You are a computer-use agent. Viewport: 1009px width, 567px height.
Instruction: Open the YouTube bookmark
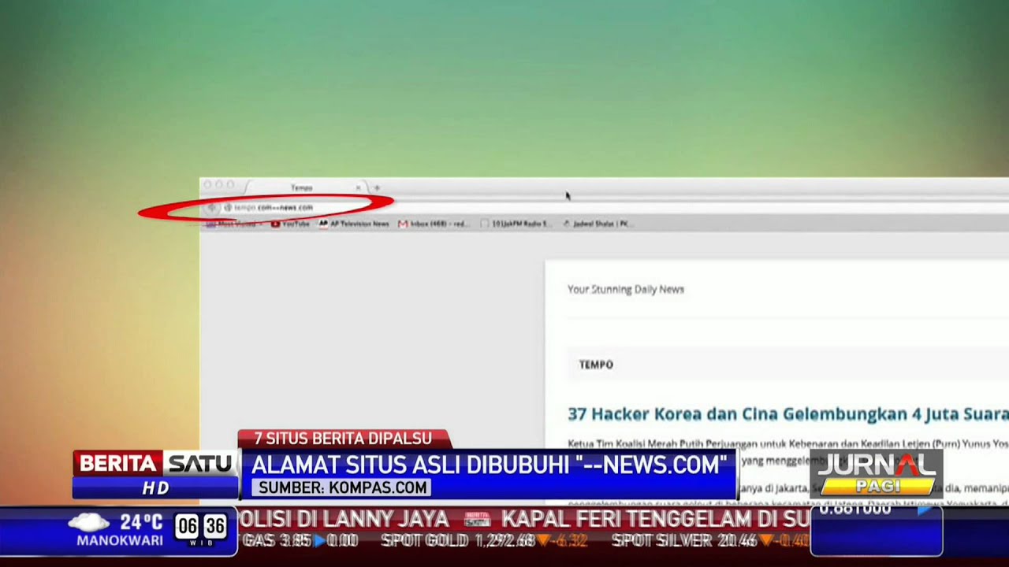(290, 224)
